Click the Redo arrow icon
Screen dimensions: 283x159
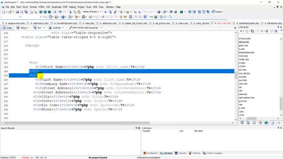point(64,12)
